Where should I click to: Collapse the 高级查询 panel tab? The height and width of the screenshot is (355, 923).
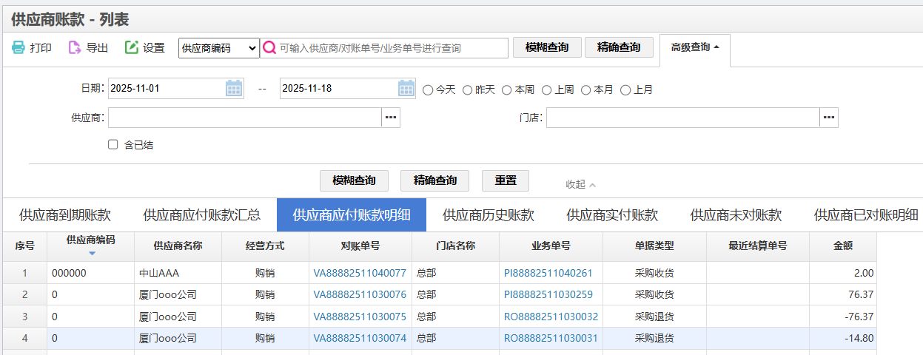coord(694,47)
